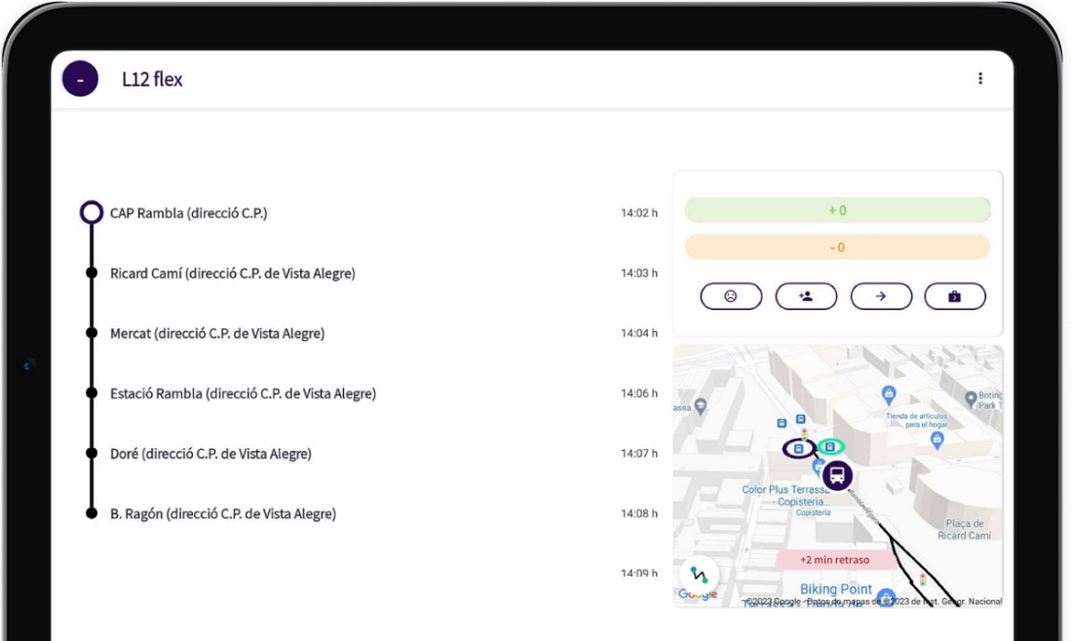Click the route toggle icon on map
Screen dimensions: 1072x641
point(699,575)
